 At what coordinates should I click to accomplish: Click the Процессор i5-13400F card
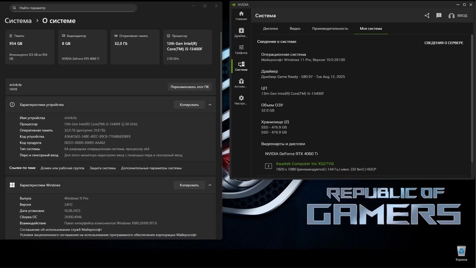[187, 47]
